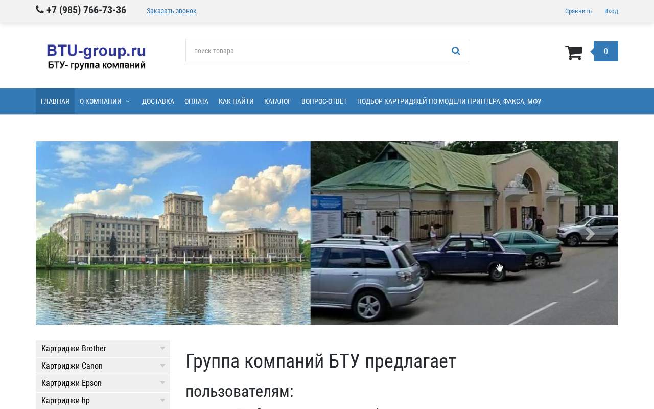
Task: Click the Вход login link
Action: [x=611, y=11]
